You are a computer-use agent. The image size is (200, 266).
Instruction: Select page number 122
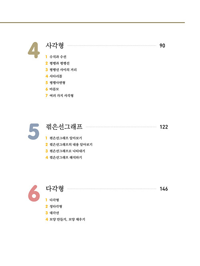[164, 127]
